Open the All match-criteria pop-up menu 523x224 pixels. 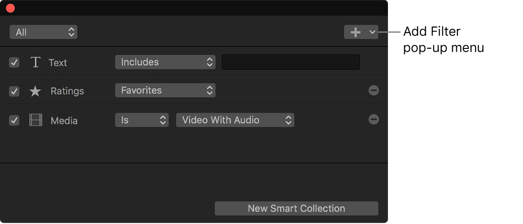[43, 32]
